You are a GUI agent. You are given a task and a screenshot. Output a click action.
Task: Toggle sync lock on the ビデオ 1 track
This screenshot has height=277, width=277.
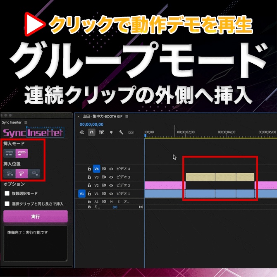pos(104,193)
